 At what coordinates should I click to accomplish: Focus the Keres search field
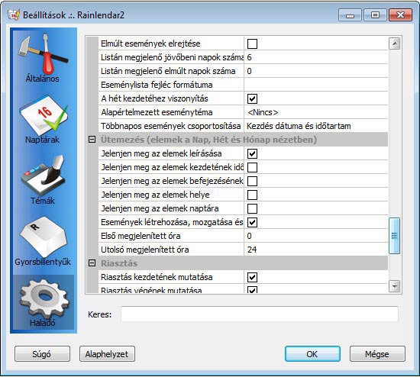(260, 314)
